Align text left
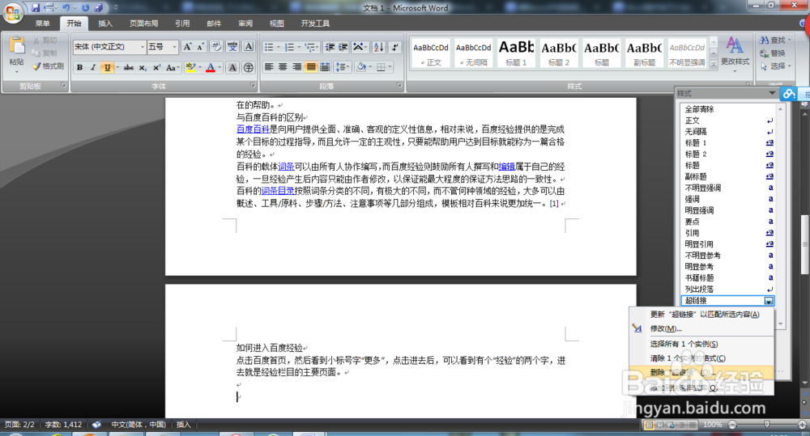810x436 pixels. (x=269, y=67)
